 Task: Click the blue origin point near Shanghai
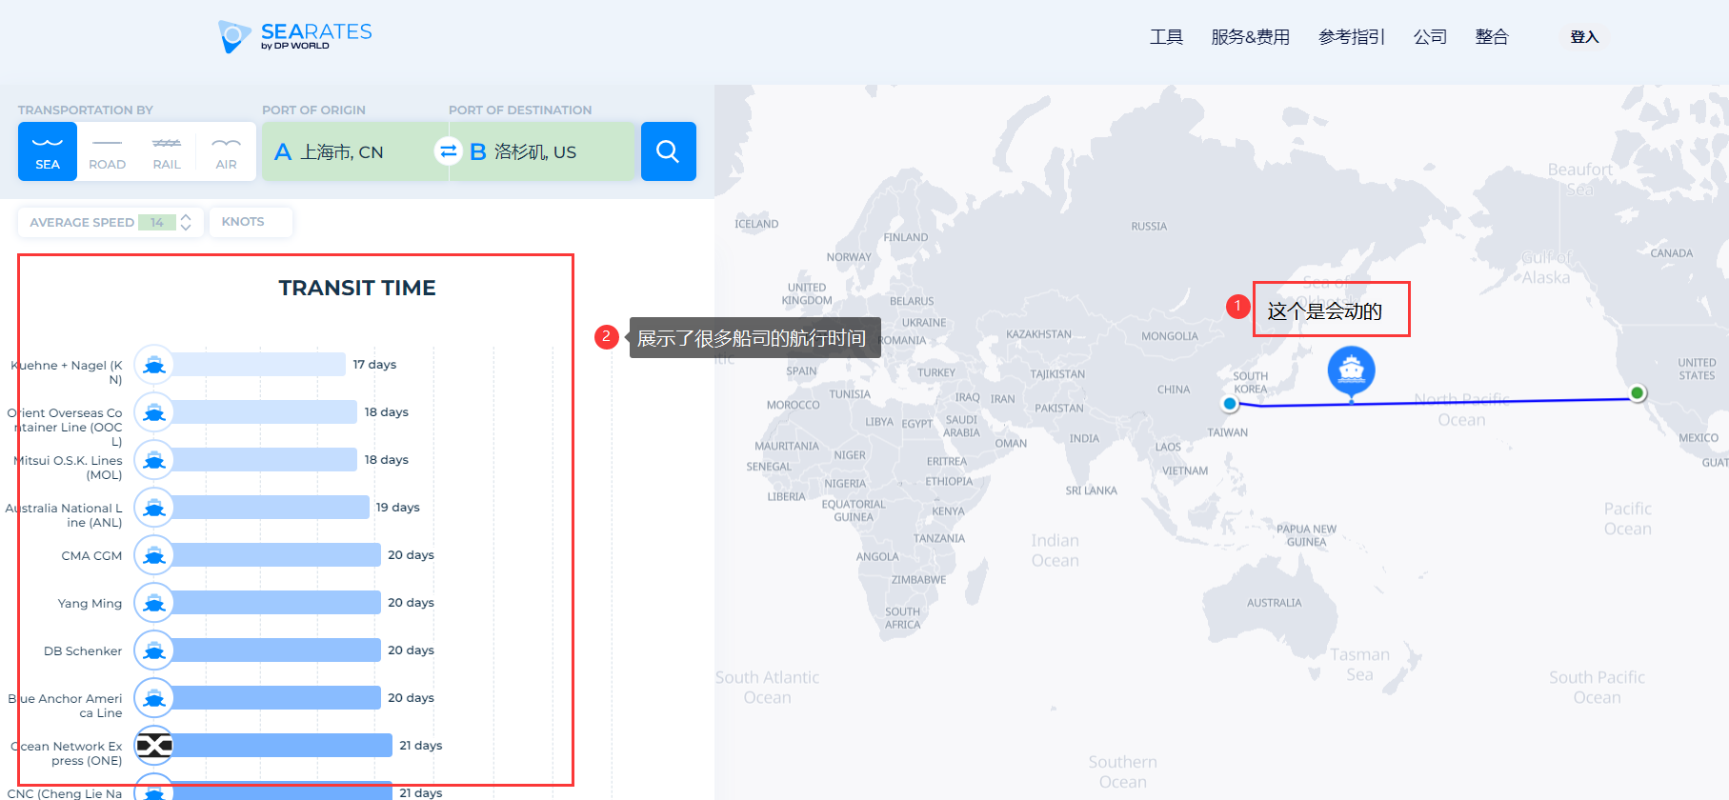(1230, 404)
